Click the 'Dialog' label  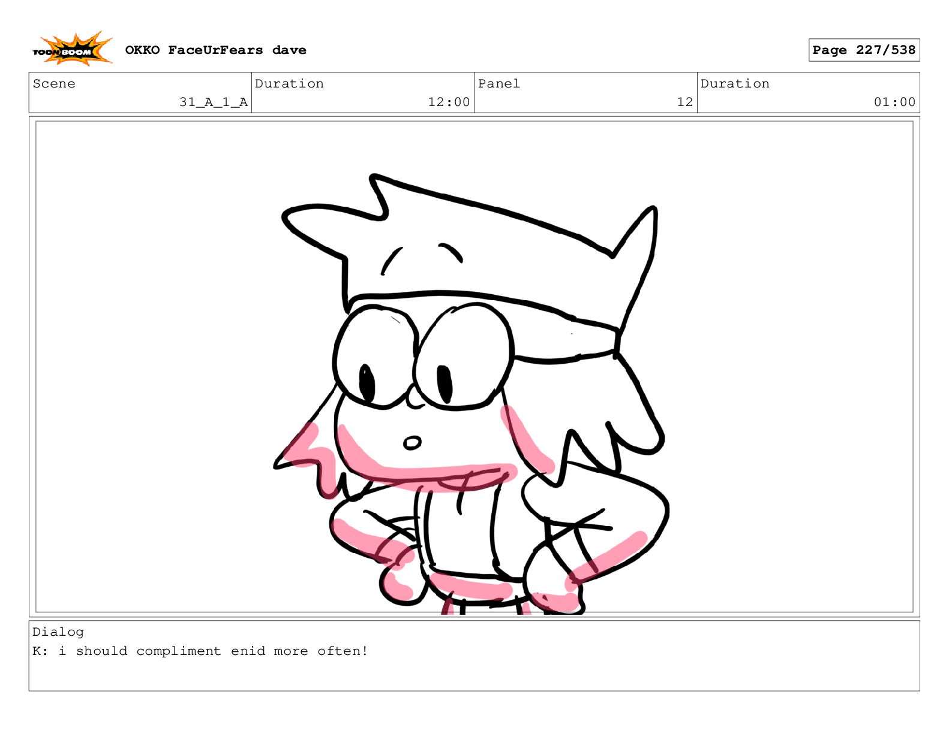[58, 632]
